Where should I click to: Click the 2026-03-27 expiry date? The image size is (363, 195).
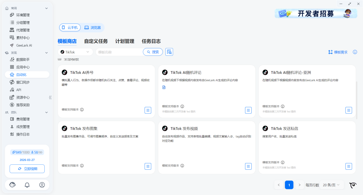point(27,160)
